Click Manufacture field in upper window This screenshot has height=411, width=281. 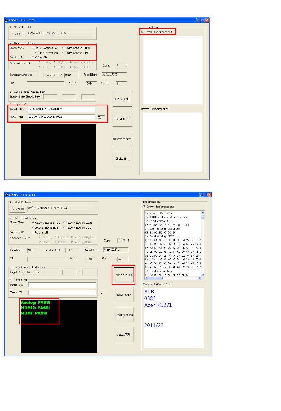[33, 75]
